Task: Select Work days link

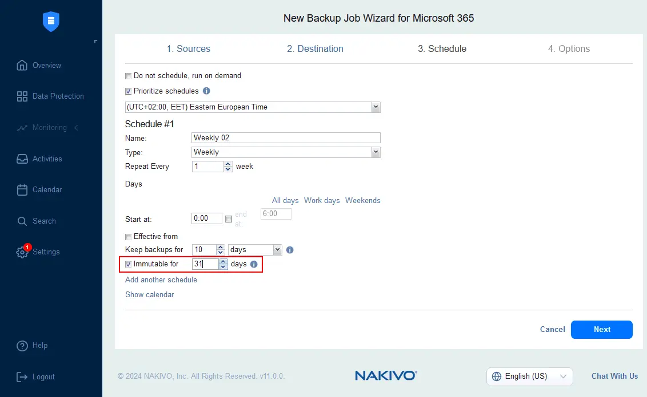Action: pyautogui.click(x=322, y=201)
